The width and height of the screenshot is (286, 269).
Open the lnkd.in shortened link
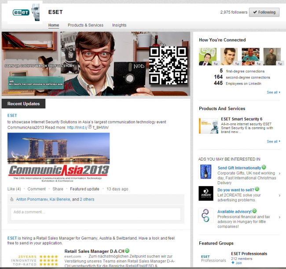77,127
